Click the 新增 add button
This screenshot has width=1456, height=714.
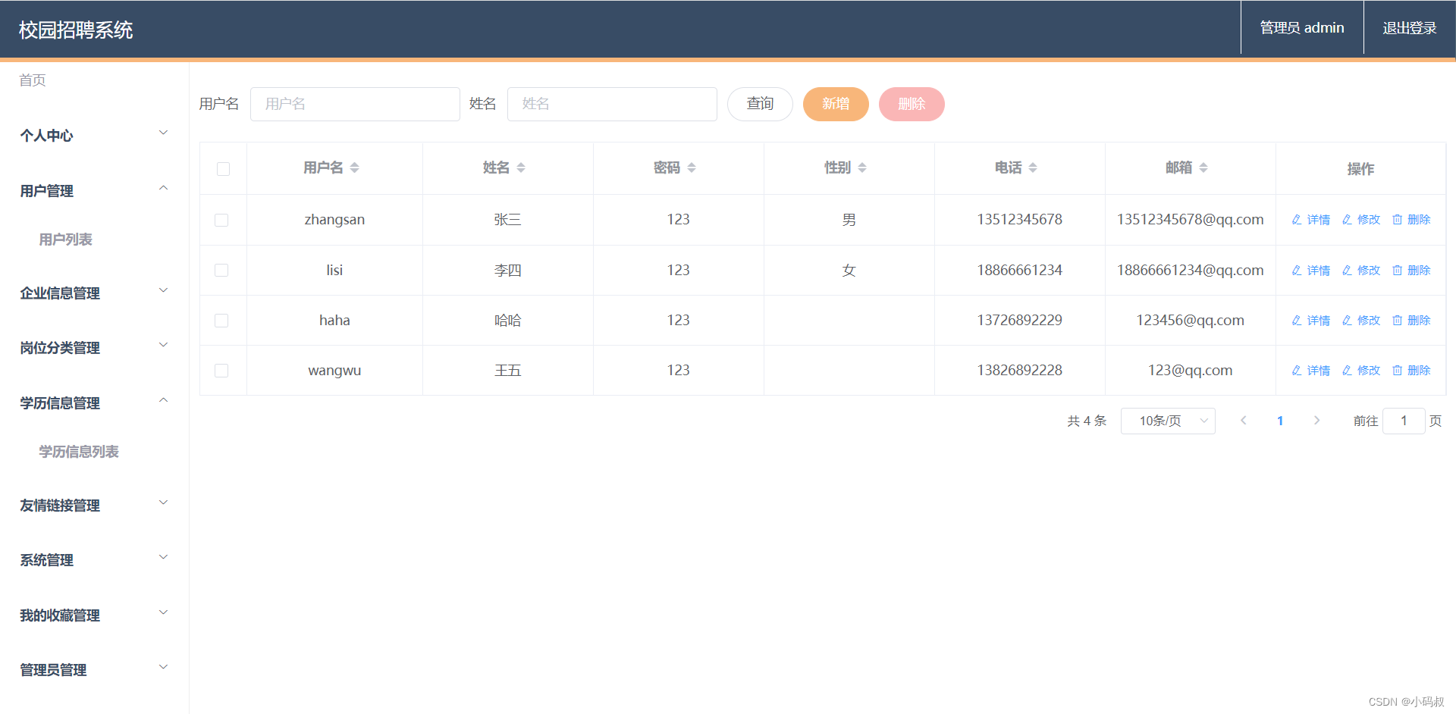(x=836, y=104)
